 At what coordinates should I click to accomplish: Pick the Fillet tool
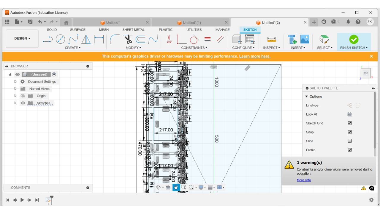click(x=115, y=39)
